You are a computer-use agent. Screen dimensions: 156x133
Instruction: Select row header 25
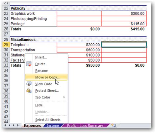[x=6, y=24]
